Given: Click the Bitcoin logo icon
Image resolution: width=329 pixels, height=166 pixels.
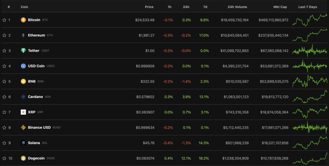Looking at the screenshot, I should (23, 20).
